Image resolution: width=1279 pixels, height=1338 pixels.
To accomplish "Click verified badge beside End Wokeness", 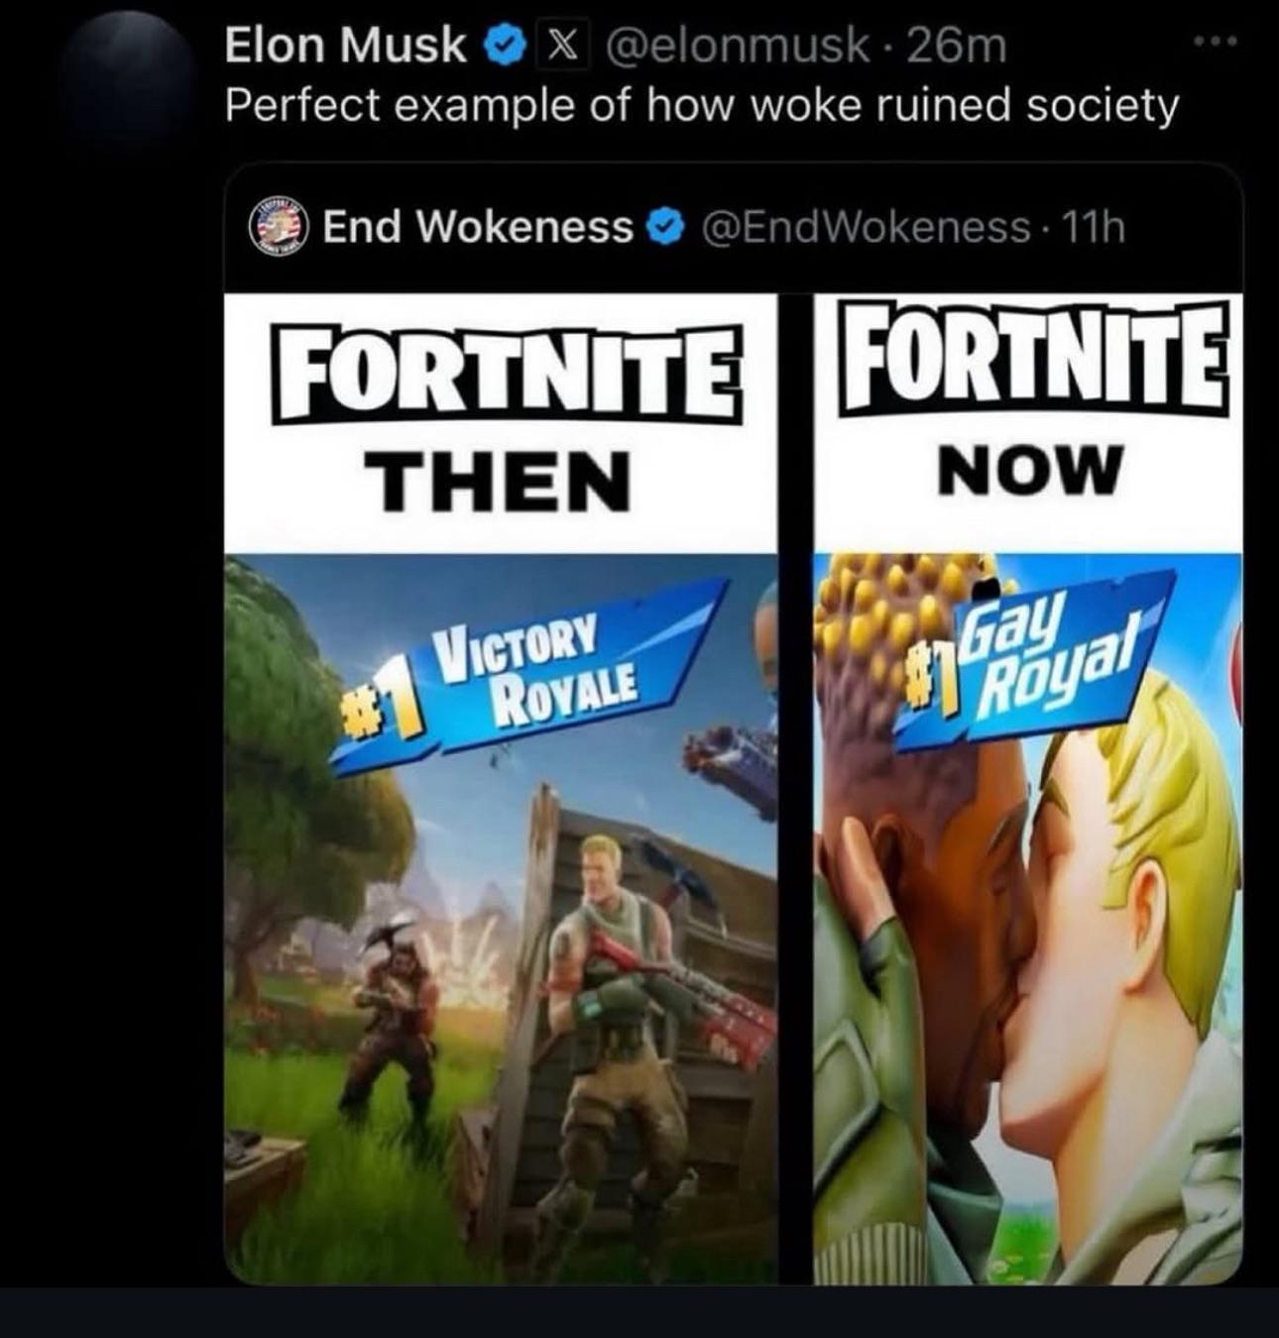I will coord(666,228).
